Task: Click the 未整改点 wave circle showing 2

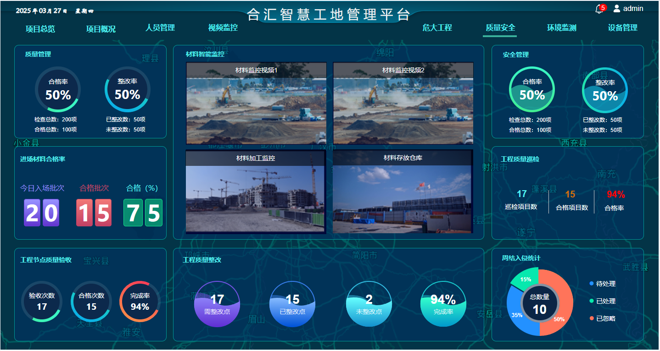Action: [369, 304]
